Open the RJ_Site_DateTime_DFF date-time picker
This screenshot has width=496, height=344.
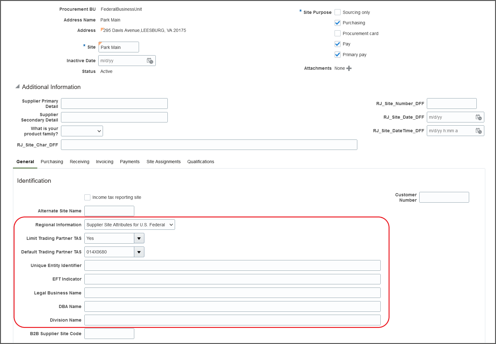coord(479,131)
